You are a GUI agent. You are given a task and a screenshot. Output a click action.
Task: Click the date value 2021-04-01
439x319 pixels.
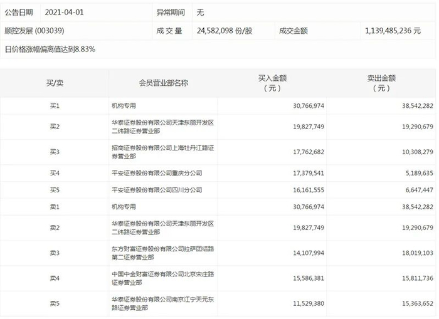(x=64, y=13)
